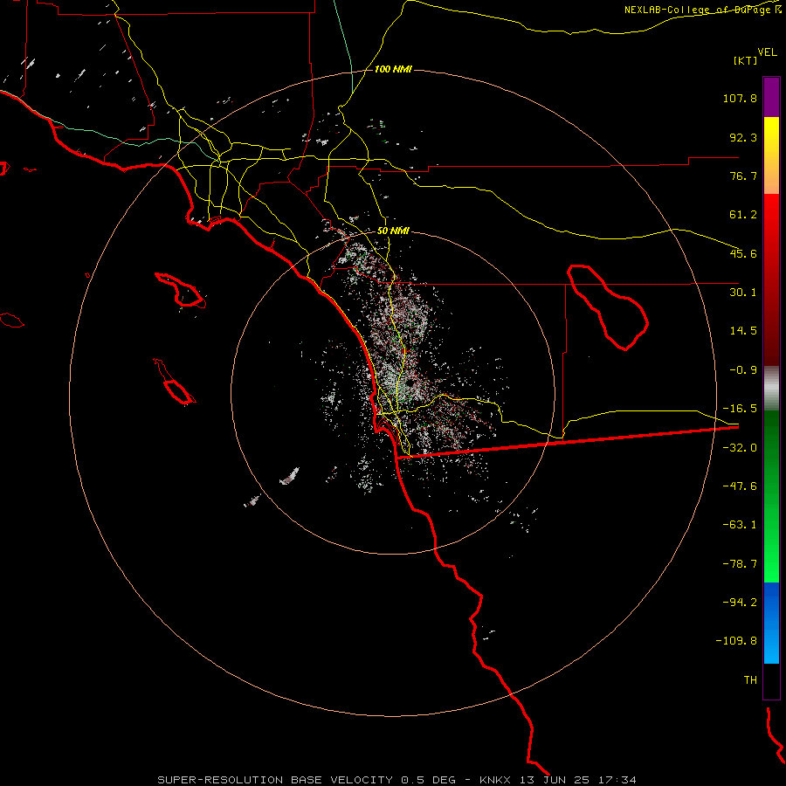Click the KNKX station identifier in caption
This screenshot has height=786, width=786.
pos(496,780)
